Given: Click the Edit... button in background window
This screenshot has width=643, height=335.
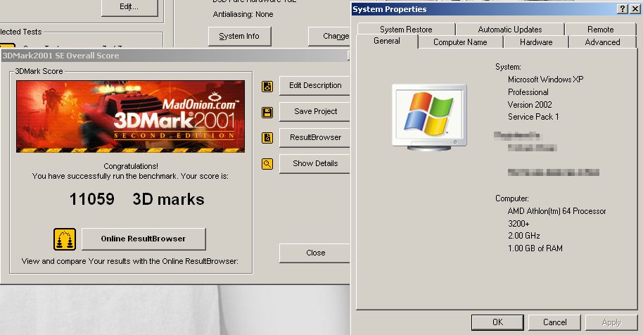Looking at the screenshot, I should (129, 7).
